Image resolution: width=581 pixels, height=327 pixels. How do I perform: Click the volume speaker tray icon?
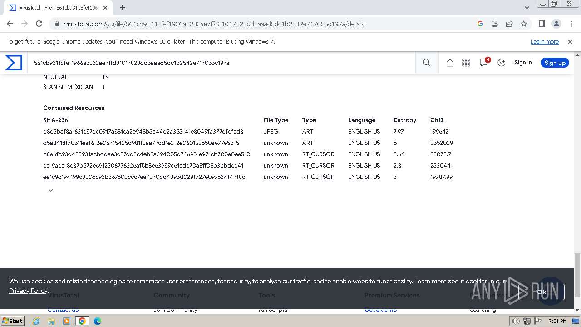(516, 321)
